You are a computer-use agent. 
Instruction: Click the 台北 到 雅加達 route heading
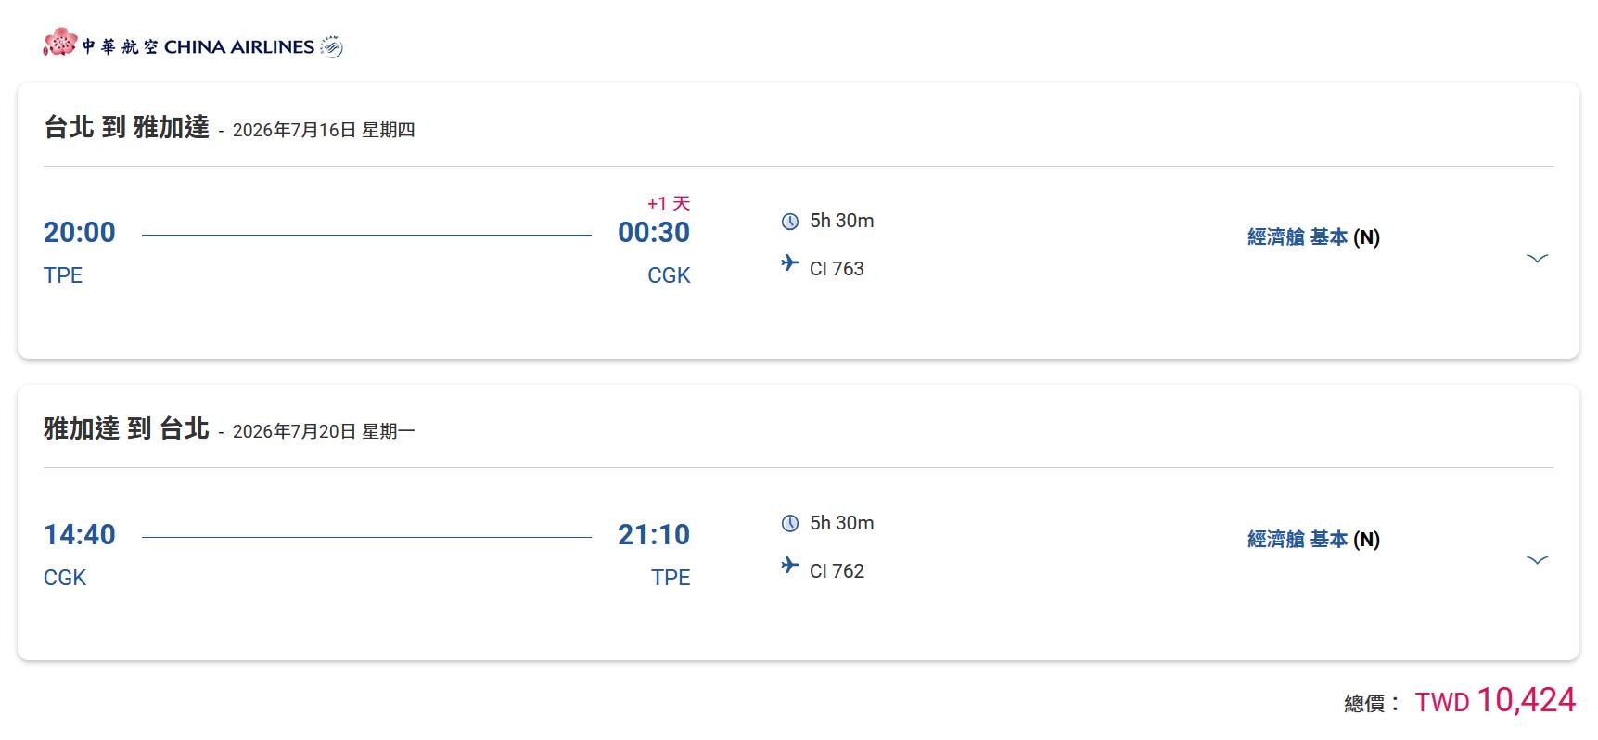[x=127, y=127]
